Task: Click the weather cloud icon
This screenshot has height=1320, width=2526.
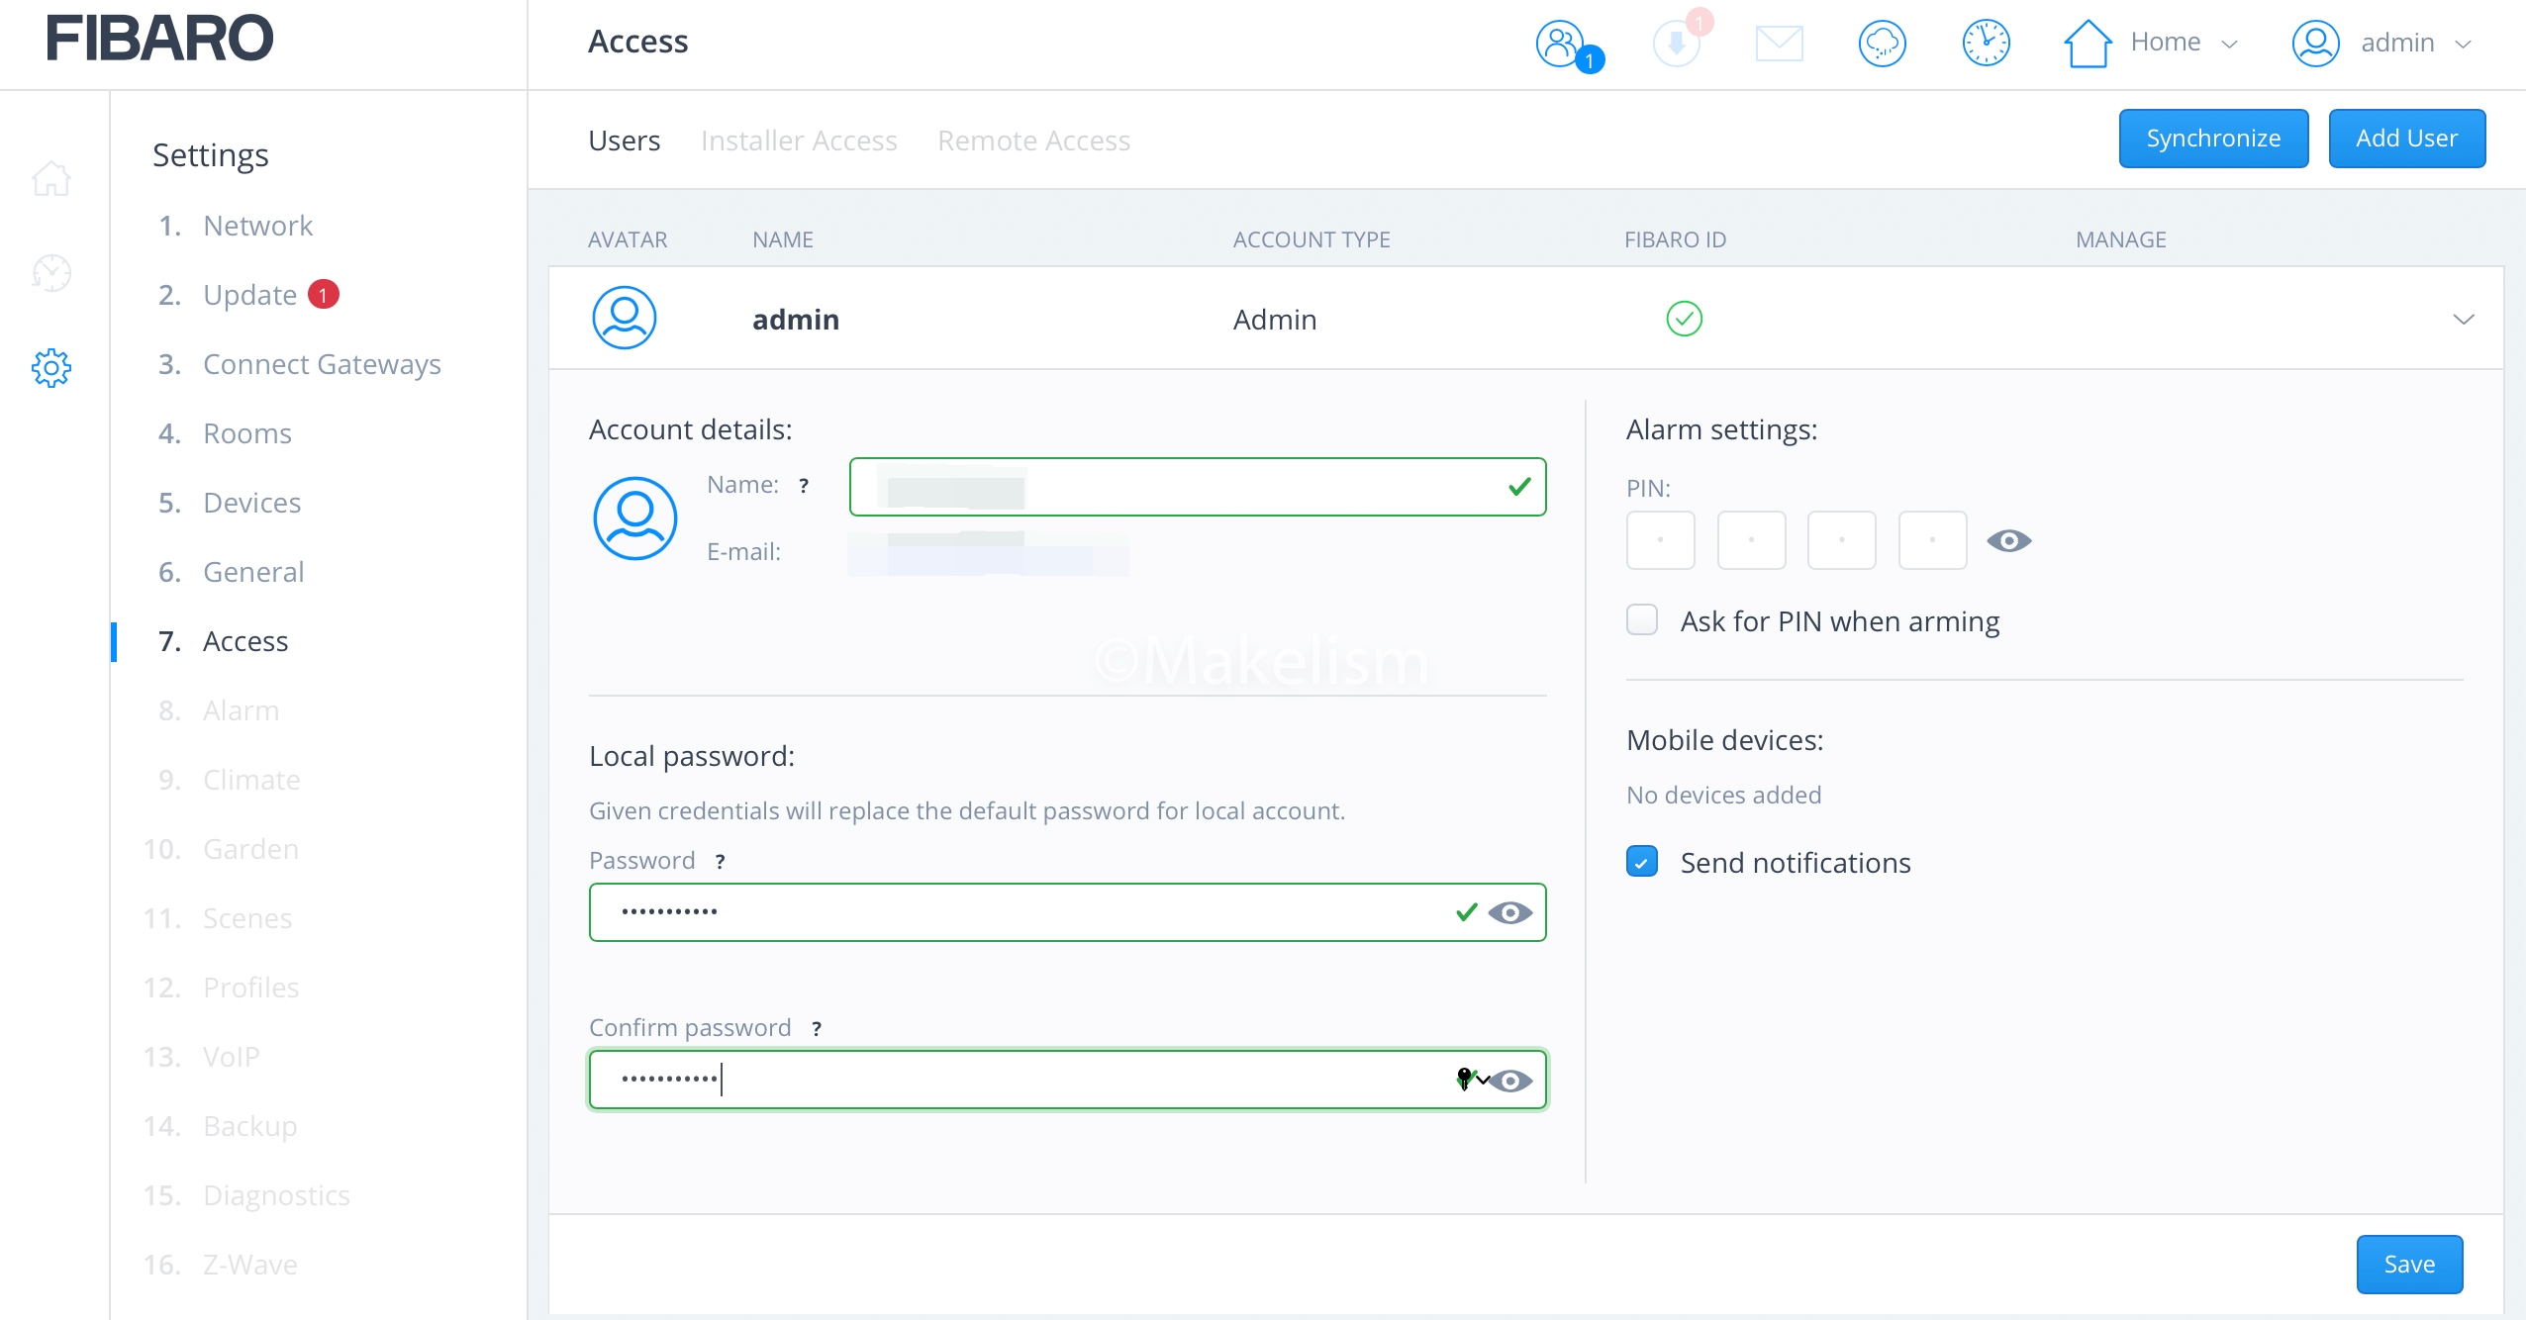Action: (x=1882, y=44)
